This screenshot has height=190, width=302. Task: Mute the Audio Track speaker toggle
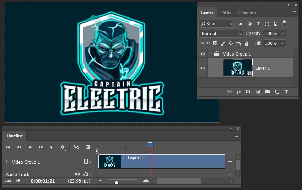77,174
